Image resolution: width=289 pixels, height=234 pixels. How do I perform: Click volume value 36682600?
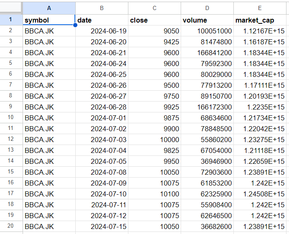pos(207,226)
